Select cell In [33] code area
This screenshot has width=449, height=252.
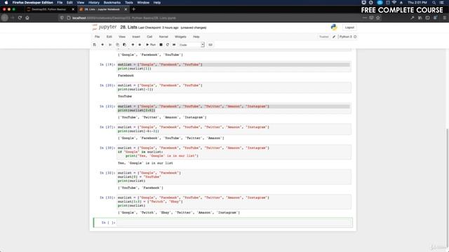point(234,202)
